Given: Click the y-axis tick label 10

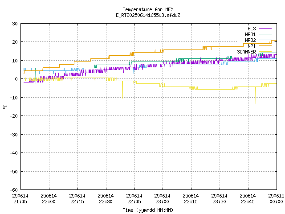Looking at the screenshot, I should tap(15, 61).
